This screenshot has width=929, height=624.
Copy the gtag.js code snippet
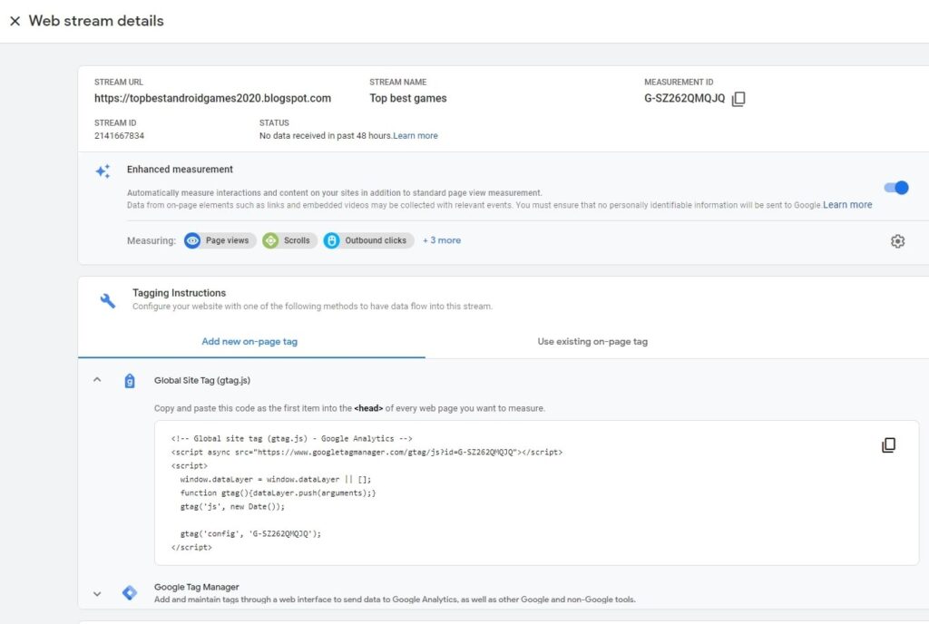[x=888, y=445]
